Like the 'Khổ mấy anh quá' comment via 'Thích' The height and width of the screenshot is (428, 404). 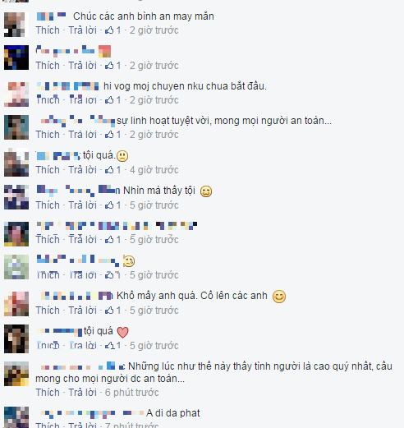[x=48, y=311]
